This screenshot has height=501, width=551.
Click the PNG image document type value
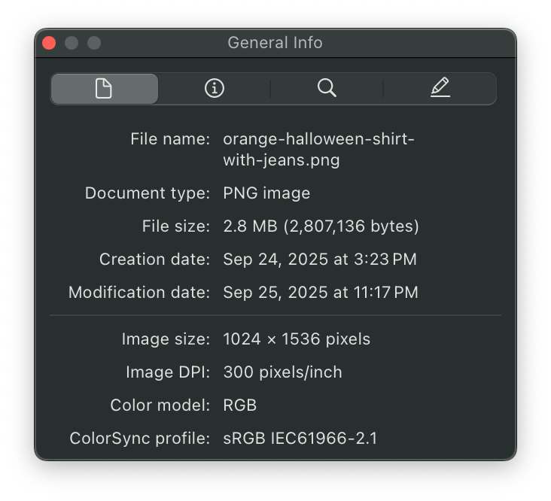click(x=266, y=193)
